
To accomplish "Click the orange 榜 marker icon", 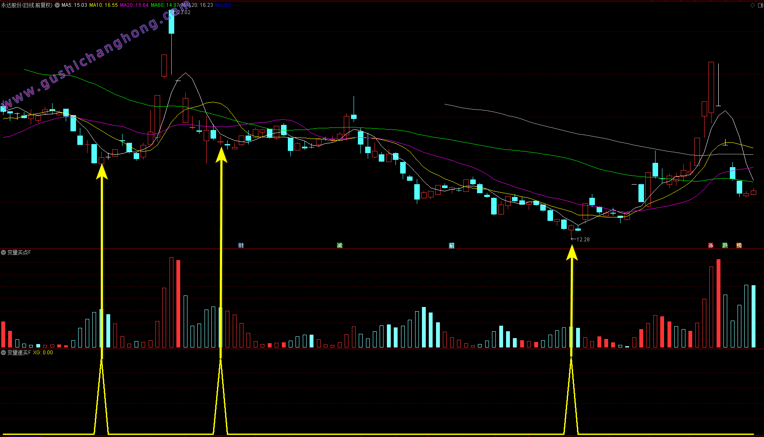I will pyautogui.click(x=739, y=245).
